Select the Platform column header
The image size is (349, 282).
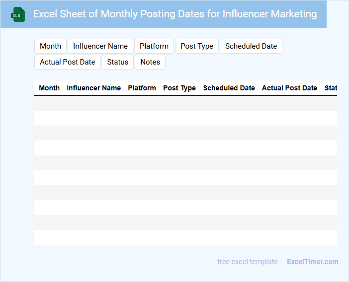(x=142, y=88)
